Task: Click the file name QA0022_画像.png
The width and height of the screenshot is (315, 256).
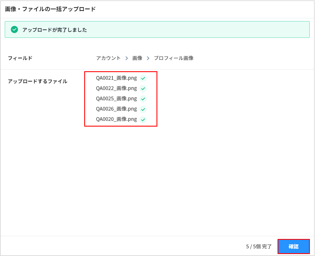Action: 116,89
